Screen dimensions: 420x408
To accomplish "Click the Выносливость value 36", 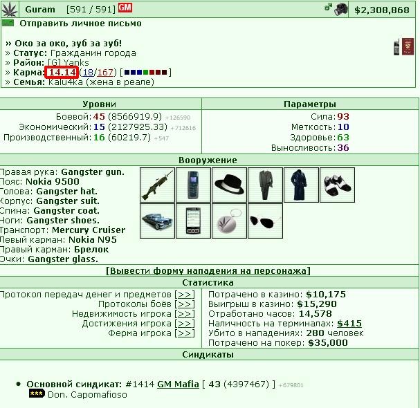I will [343, 148].
